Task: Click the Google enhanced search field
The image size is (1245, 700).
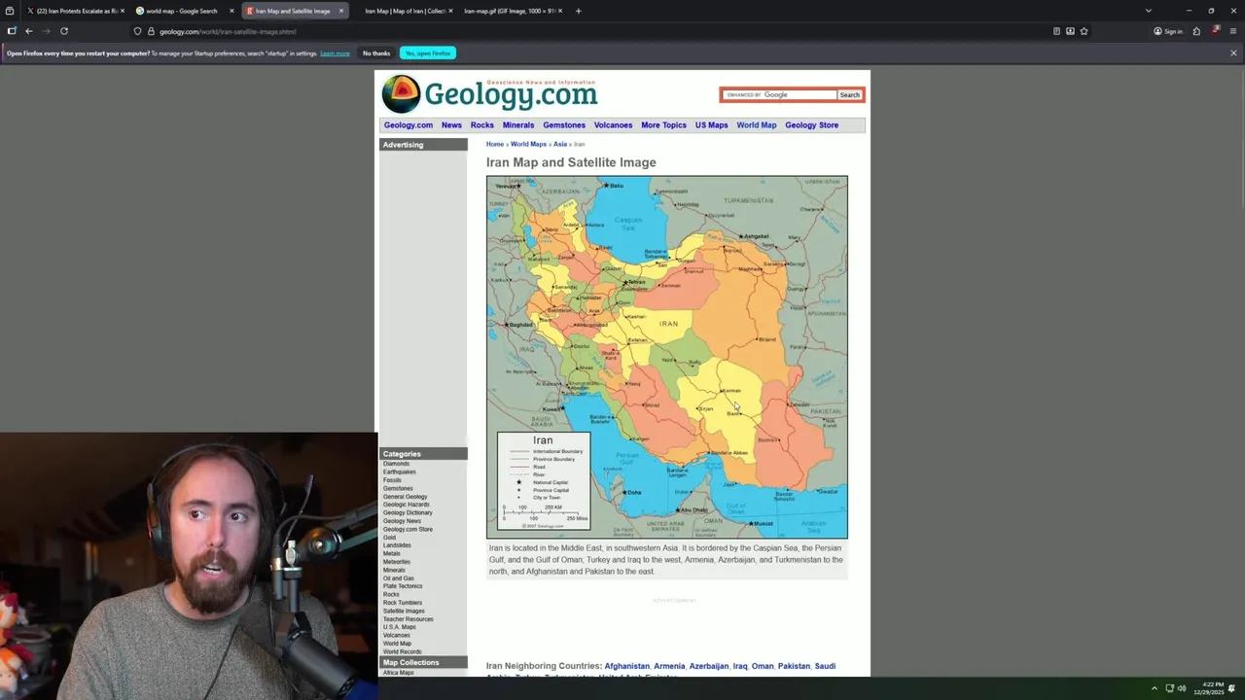Action: click(778, 94)
